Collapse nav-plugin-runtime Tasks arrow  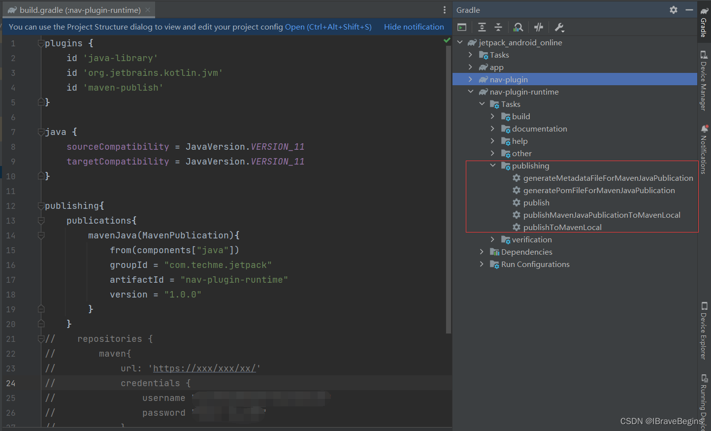coord(482,104)
